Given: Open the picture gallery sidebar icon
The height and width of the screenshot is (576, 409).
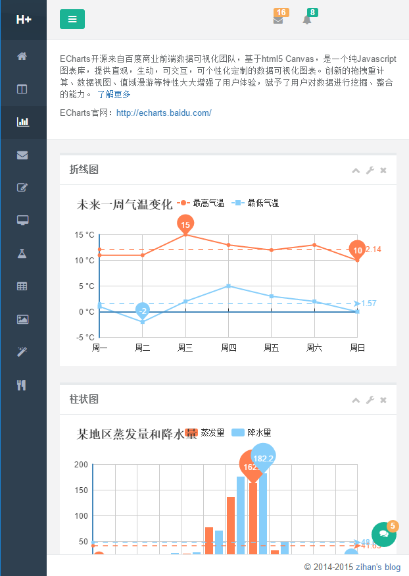Looking at the screenshot, I should click(22, 319).
